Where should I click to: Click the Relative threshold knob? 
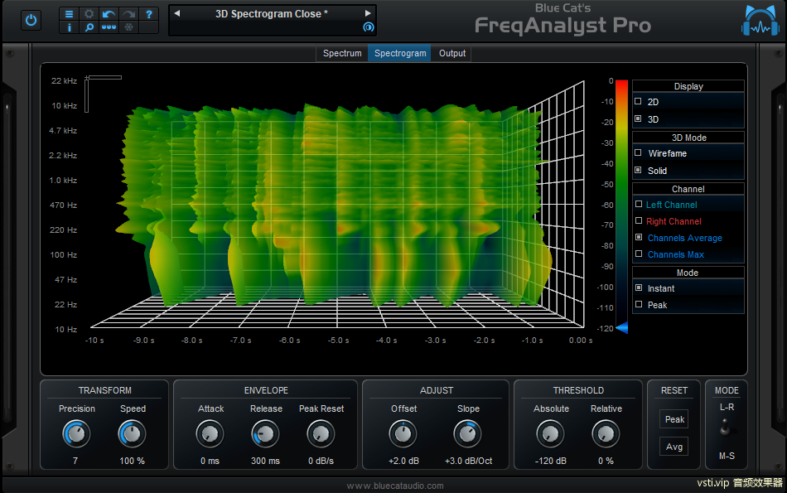point(606,434)
